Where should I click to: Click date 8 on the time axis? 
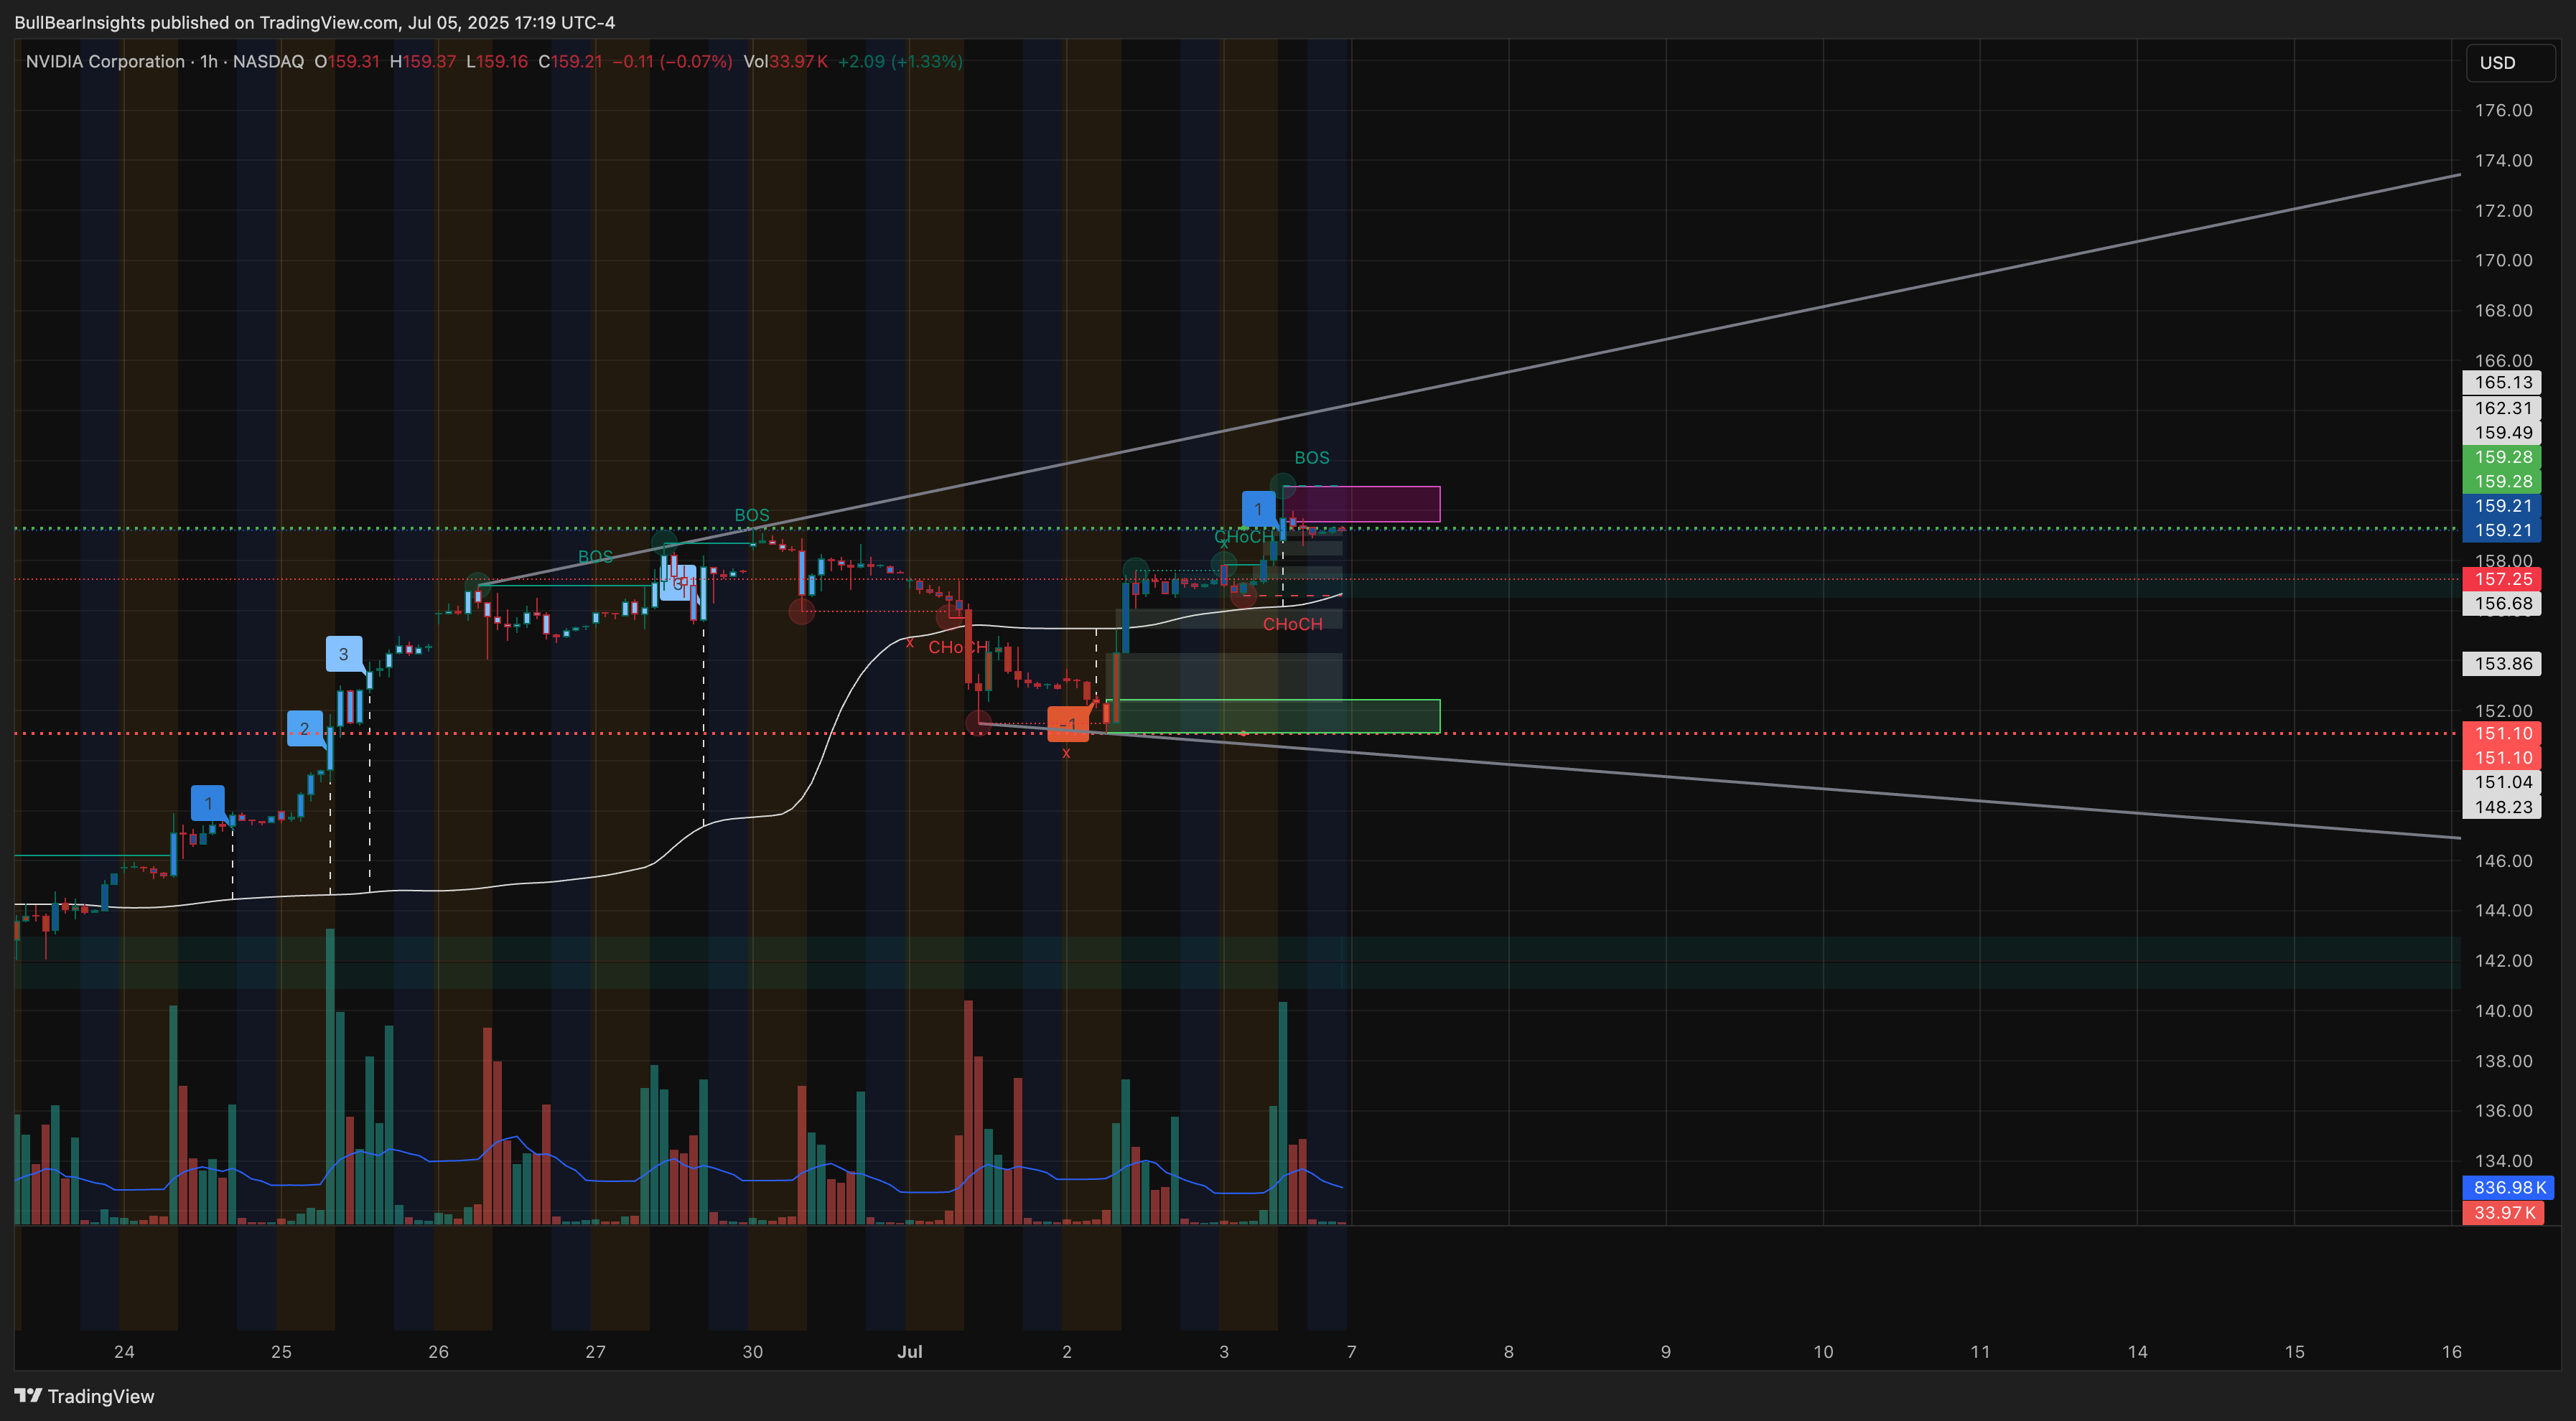click(x=1508, y=1351)
